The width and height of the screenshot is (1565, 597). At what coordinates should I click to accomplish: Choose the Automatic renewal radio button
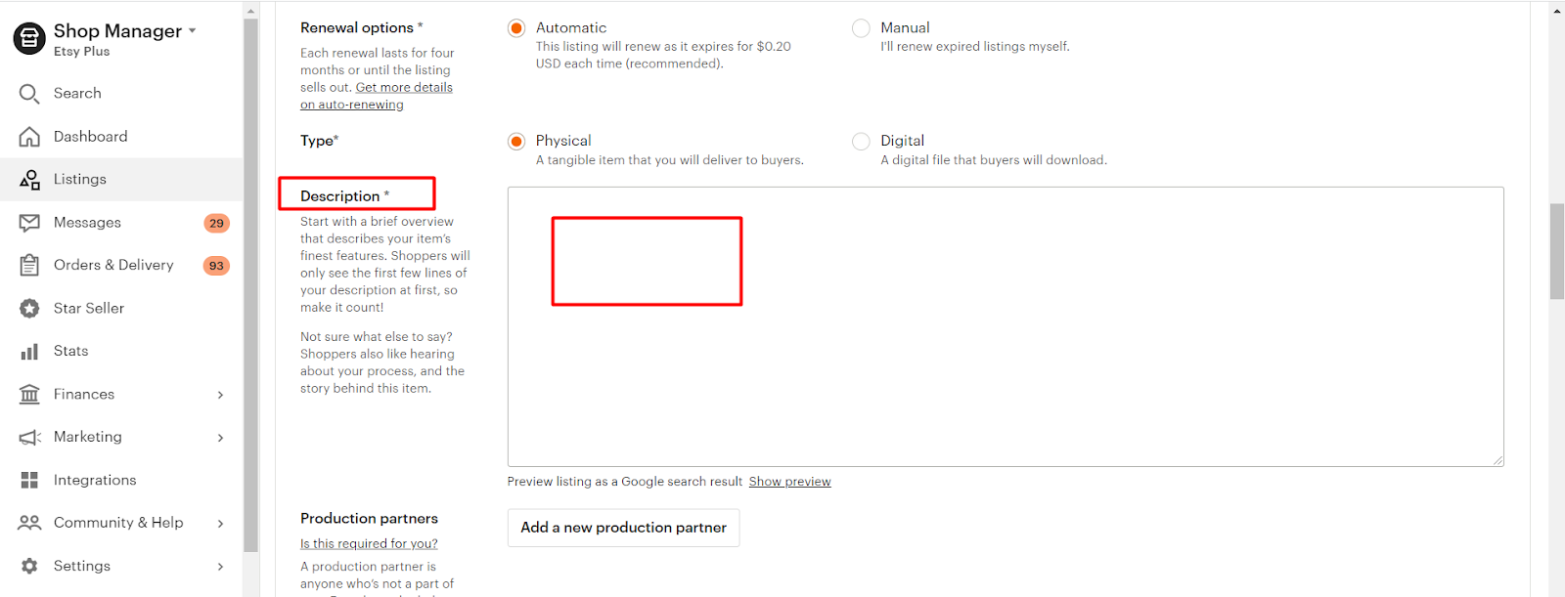[x=516, y=28]
